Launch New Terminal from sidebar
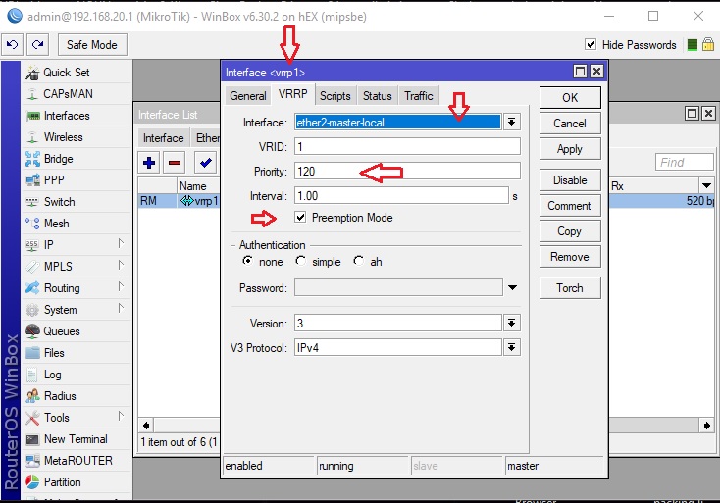 point(76,439)
